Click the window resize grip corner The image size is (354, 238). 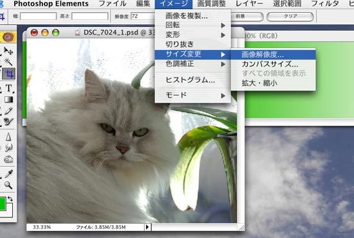point(241,228)
